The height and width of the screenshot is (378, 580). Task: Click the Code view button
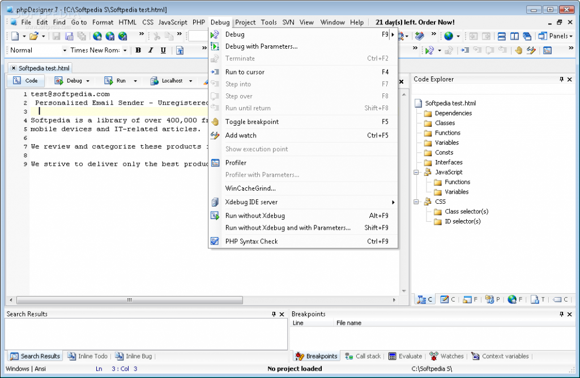(25, 81)
